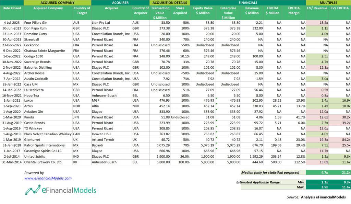Click the 84.2x EV/EBITDA cell
Screen dimensions: 351x204
click(x=340, y=140)
